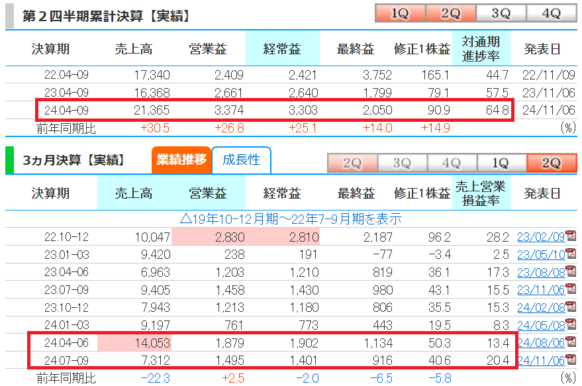Select the 22.10-12 period cell
The image size is (582, 386).
pos(66,237)
